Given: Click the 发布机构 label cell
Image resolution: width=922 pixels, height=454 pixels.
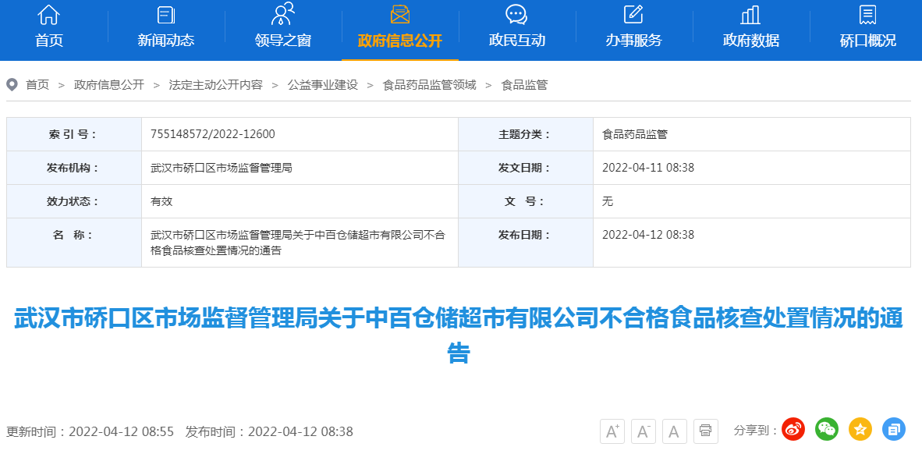Looking at the screenshot, I should [x=74, y=168].
